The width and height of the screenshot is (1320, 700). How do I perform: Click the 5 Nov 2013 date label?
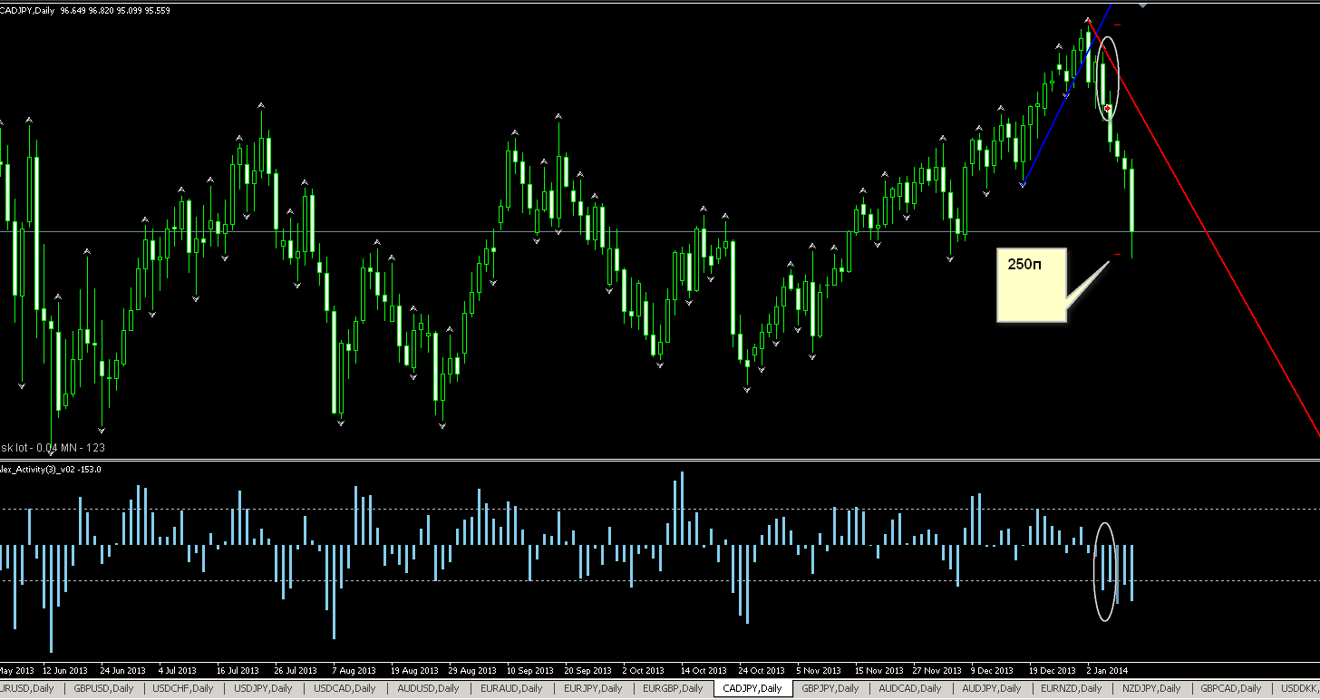point(817,671)
